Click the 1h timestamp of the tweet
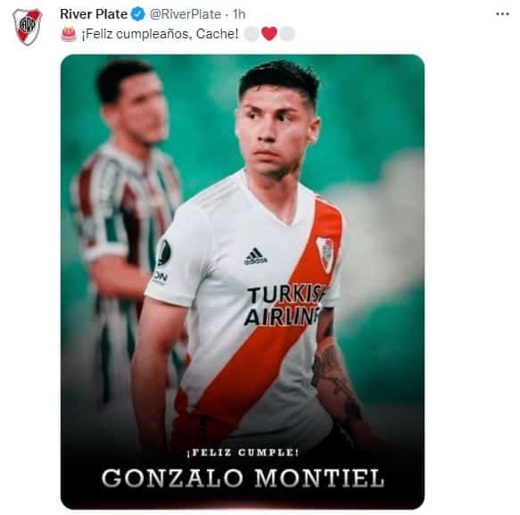The height and width of the screenshot is (515, 520). [x=239, y=14]
